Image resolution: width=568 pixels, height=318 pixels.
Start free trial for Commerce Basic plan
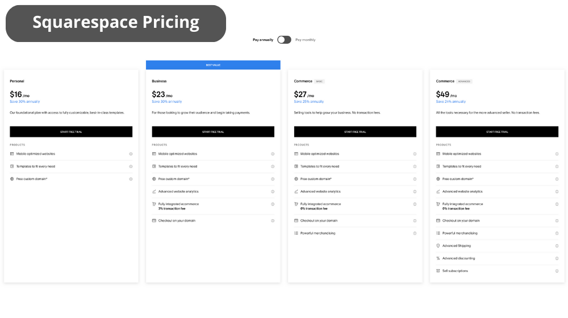pos(355,132)
